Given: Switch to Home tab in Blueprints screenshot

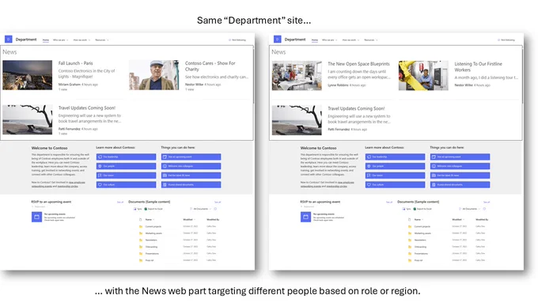Looking at the screenshot, I should (315, 40).
